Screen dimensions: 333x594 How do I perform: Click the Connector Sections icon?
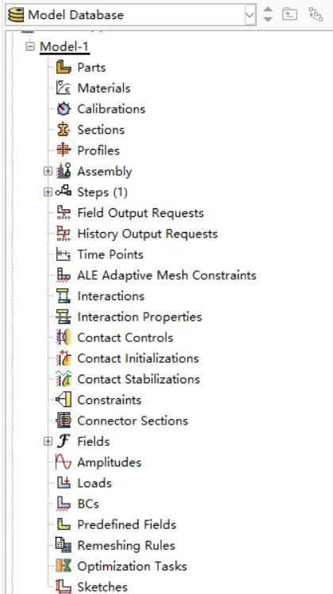click(63, 421)
